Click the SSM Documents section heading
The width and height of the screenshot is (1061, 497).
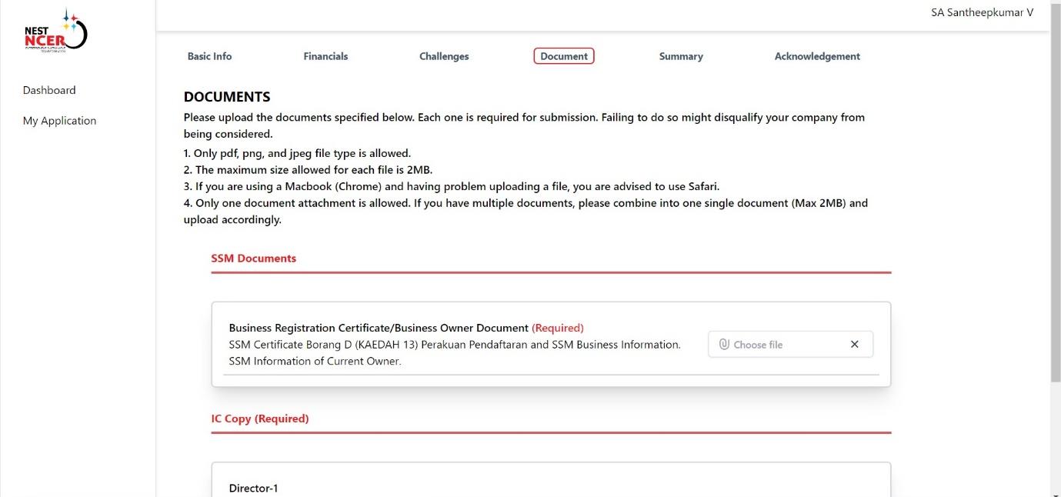254,259
